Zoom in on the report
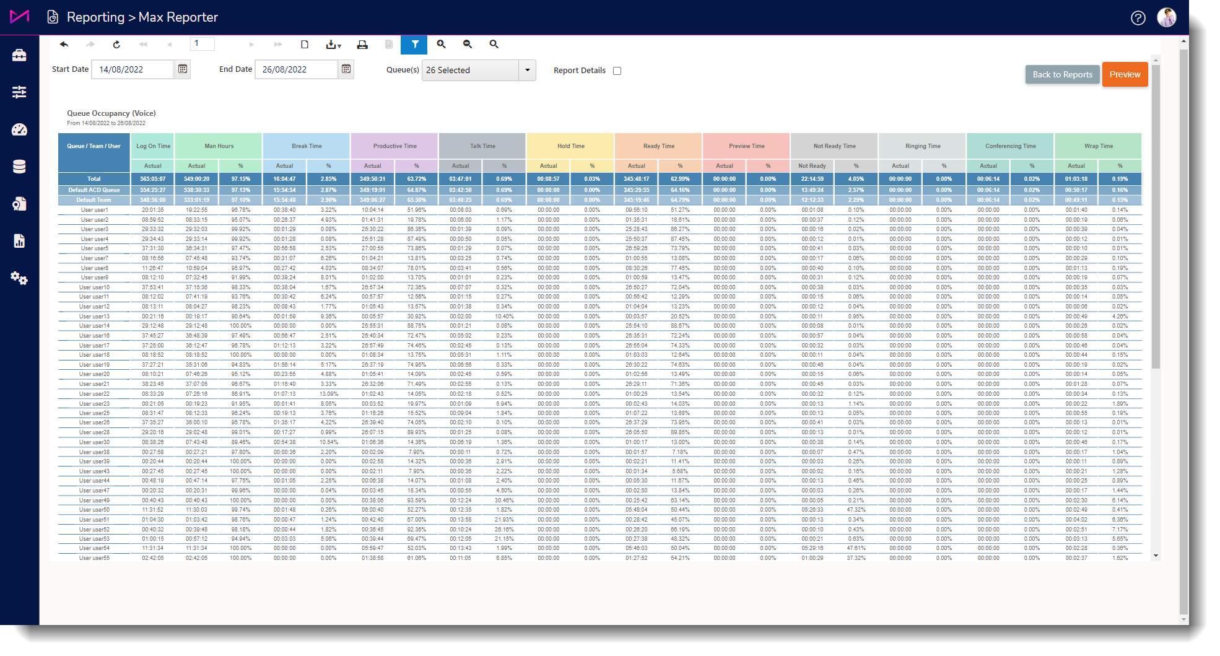The image size is (1220, 656). (x=441, y=45)
